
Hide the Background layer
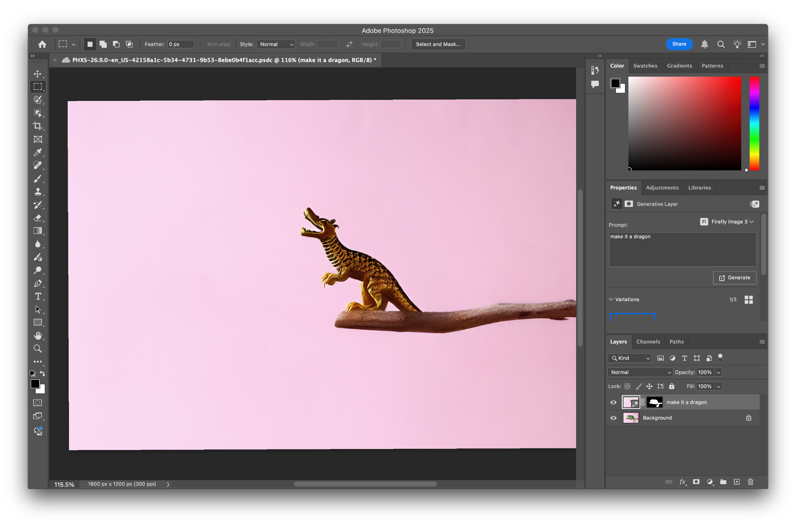[613, 417]
